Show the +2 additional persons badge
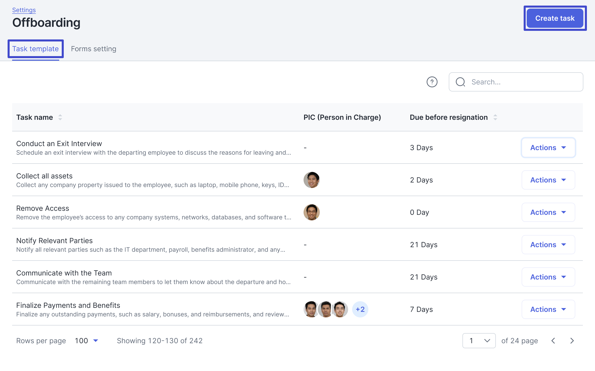 [360, 309]
